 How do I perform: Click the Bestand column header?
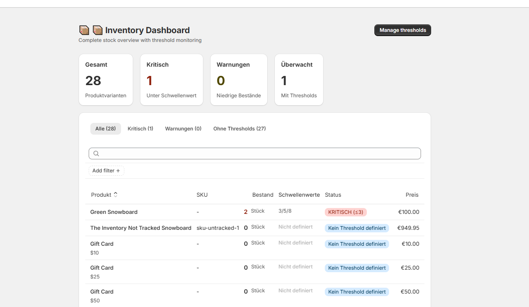click(x=263, y=195)
